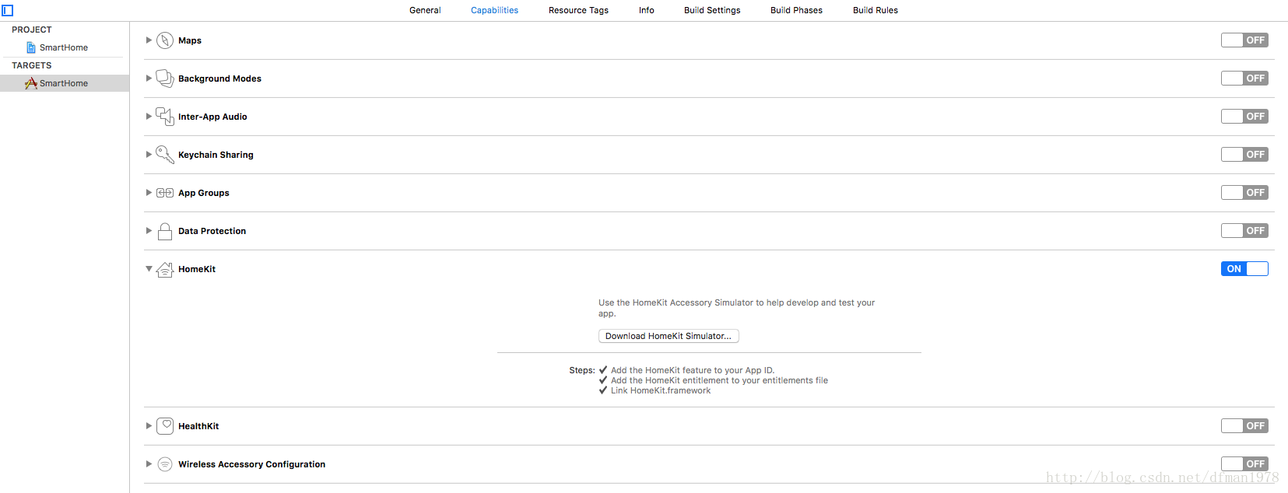1288x493 pixels.
Task: Enable the Background Modes switch
Action: pyautogui.click(x=1244, y=79)
